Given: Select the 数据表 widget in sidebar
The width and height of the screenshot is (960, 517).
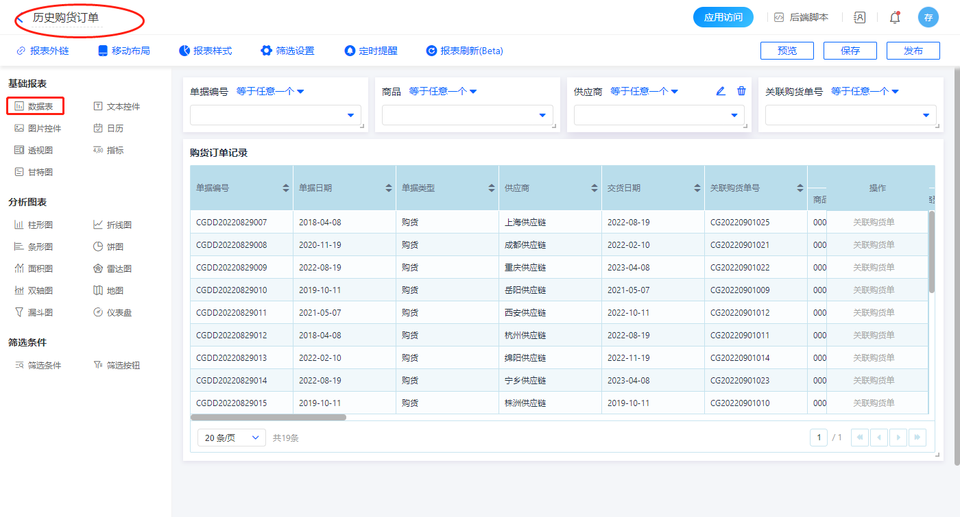Looking at the screenshot, I should [36, 106].
